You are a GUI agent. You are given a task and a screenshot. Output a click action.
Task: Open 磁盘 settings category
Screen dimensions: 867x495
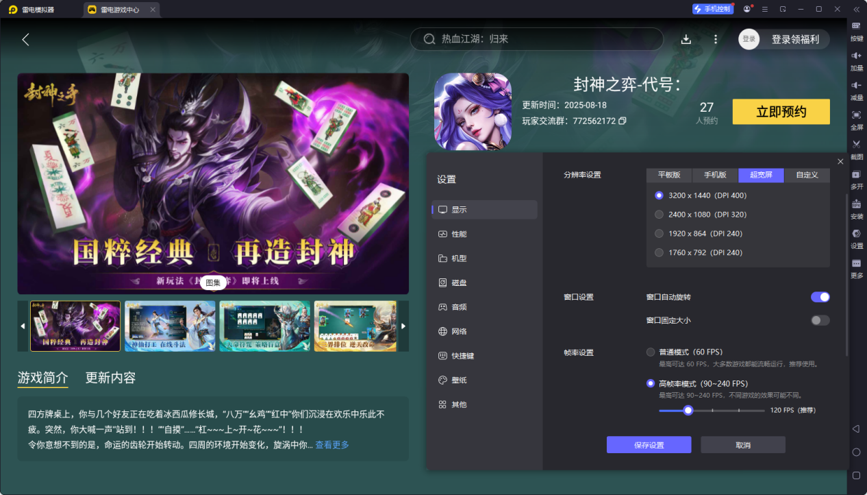[485, 282]
